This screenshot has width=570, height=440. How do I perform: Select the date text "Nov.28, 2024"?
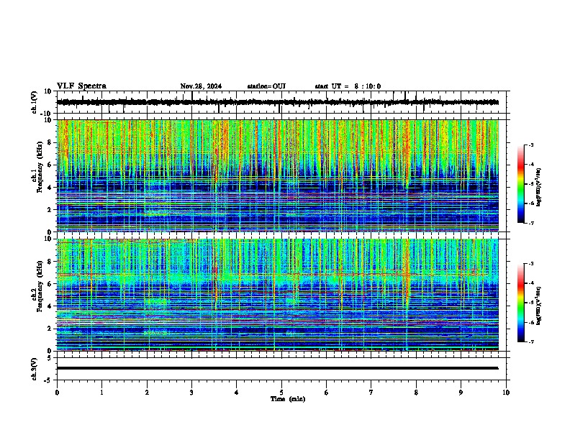pyautogui.click(x=201, y=86)
